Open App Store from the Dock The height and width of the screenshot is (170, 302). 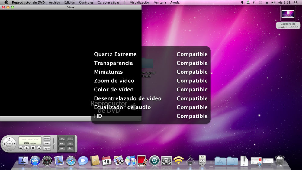pyautogui.click(x=35, y=161)
